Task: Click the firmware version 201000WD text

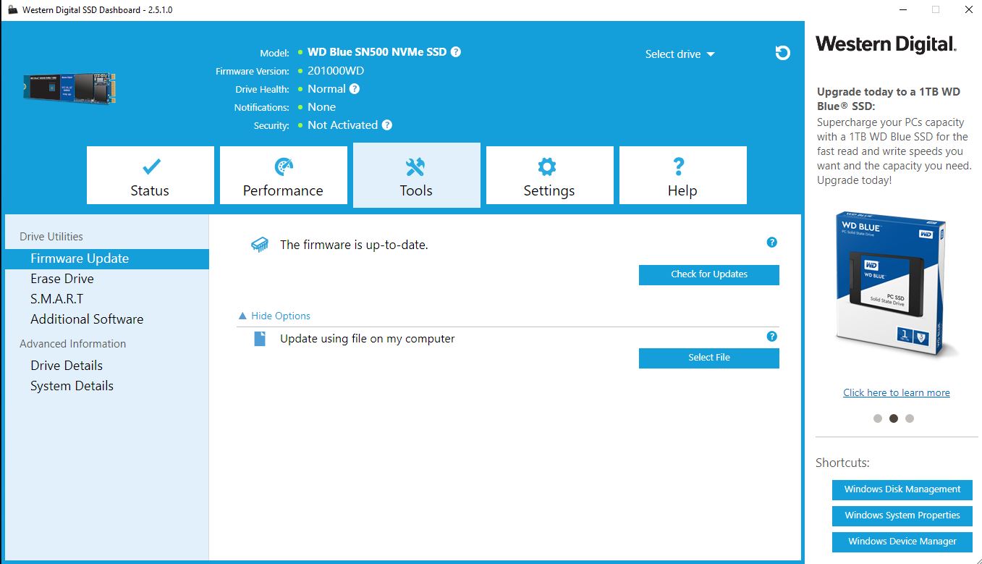Action: pyautogui.click(x=336, y=71)
